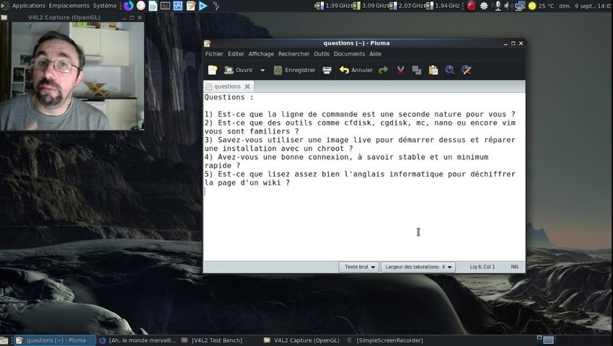Viewport: 613px width, 346px height.
Task: Click the gear-shaped tray icon
Action: (484, 6)
